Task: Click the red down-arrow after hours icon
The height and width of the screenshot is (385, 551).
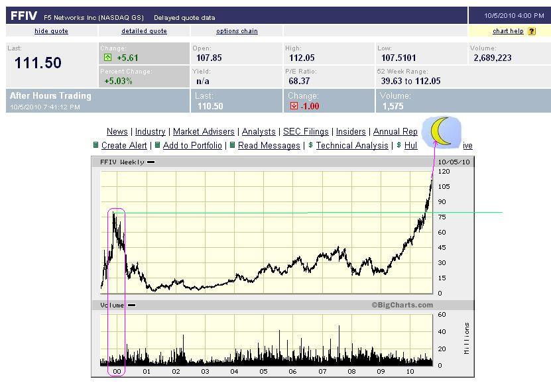Action: tap(294, 106)
